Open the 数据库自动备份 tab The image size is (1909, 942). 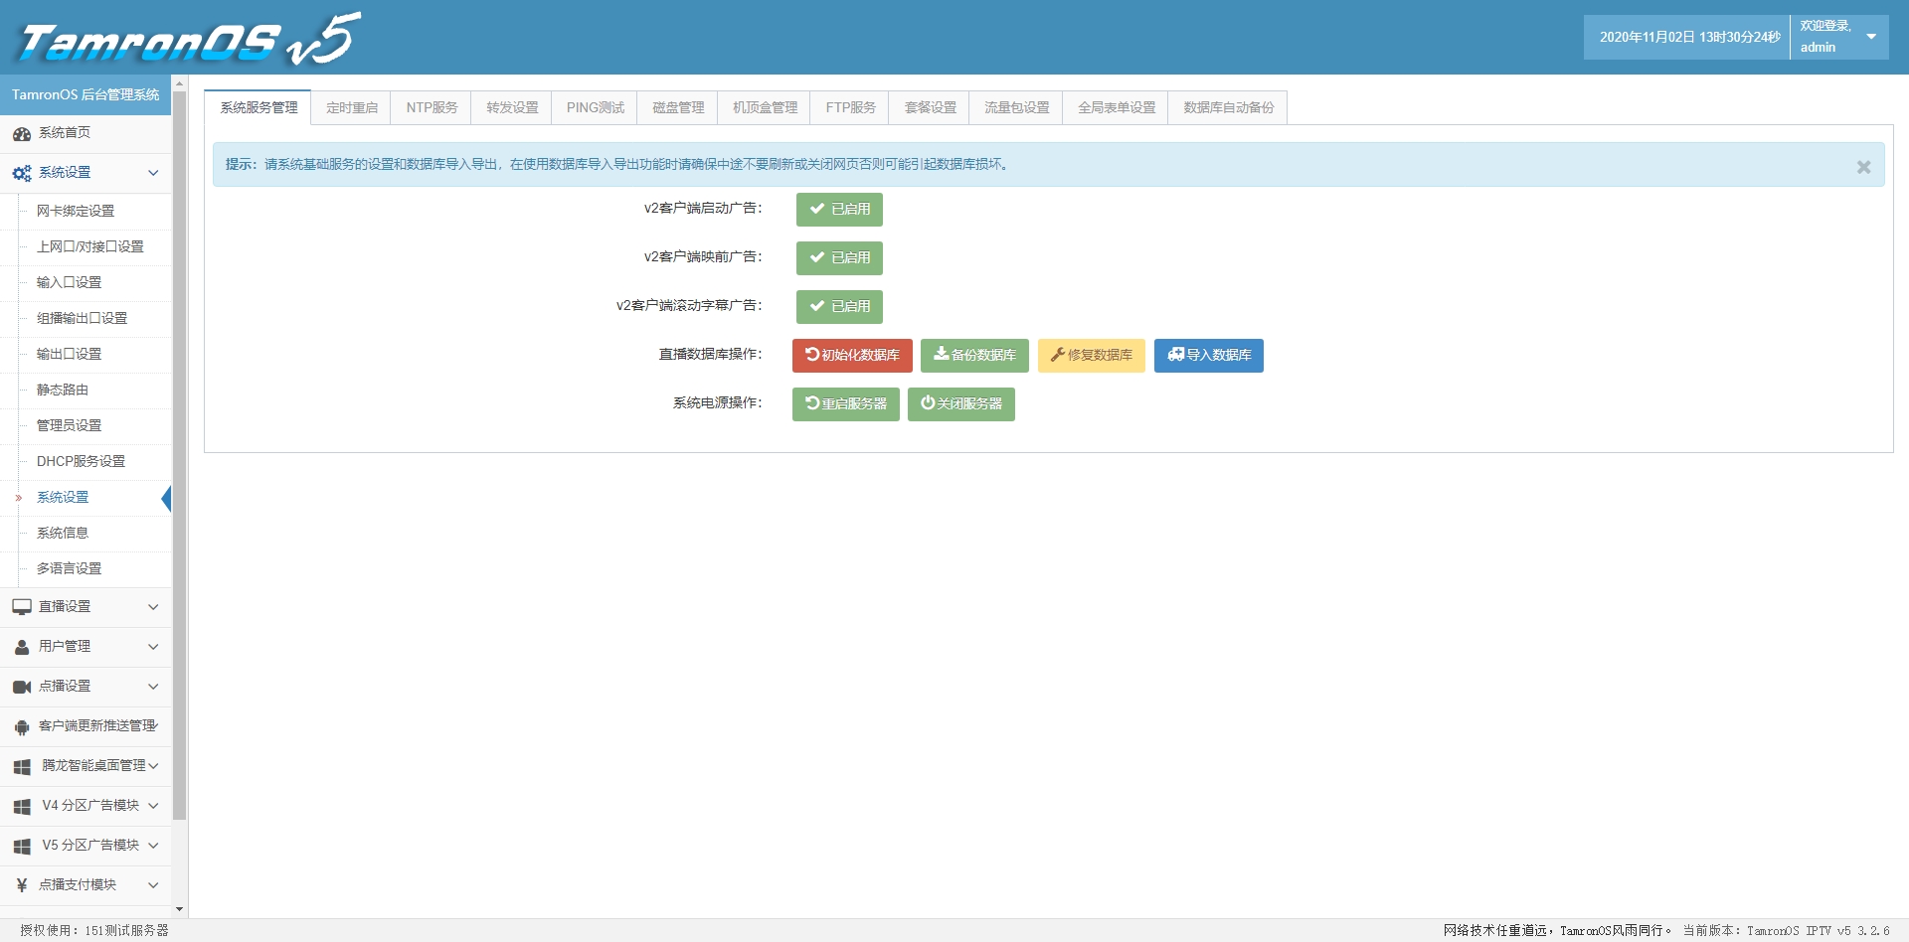[x=1228, y=107]
